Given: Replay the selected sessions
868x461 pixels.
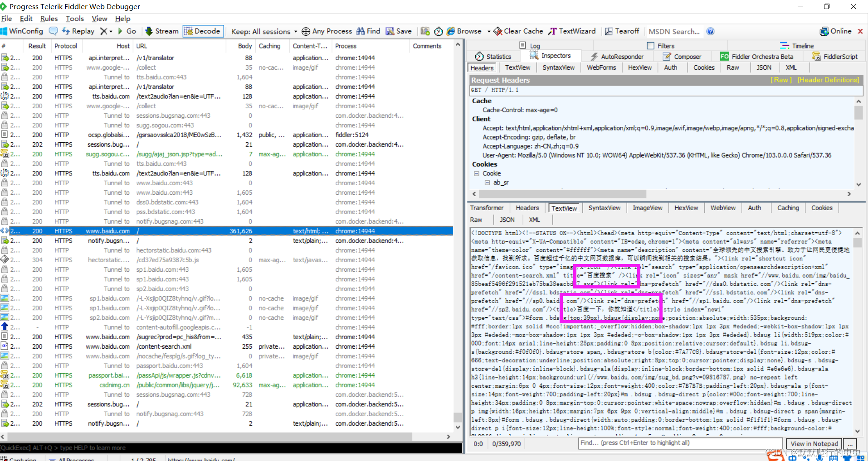Looking at the screenshot, I should (x=78, y=31).
